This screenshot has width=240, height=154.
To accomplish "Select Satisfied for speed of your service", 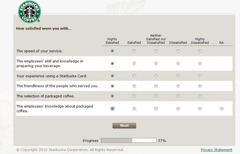I will point(134,51).
